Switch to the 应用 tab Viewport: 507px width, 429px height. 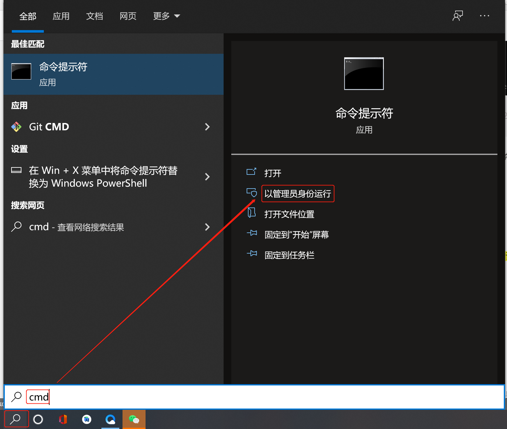[x=61, y=16]
